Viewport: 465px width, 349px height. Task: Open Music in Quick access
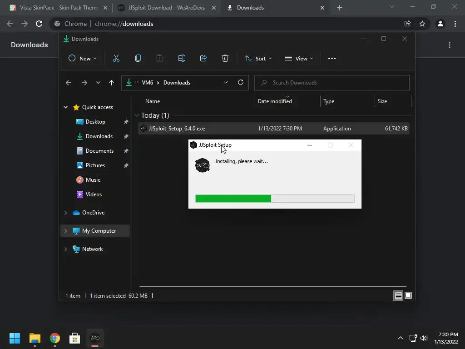pyautogui.click(x=93, y=180)
